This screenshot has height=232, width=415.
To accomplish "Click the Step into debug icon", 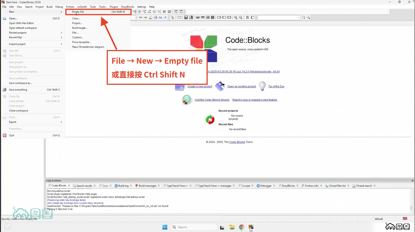I will (x=144, y=12).
